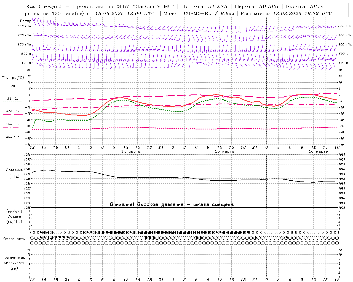Click the 500 м wind level label on left axis
Viewport: 353px width, 282px height.
pyautogui.click(x=26, y=54)
